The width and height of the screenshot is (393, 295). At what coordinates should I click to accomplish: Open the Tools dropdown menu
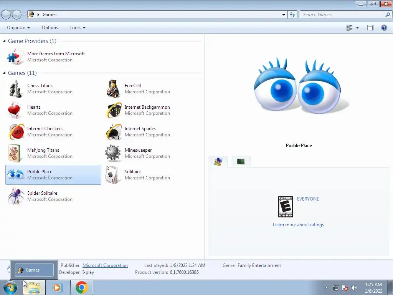point(78,28)
